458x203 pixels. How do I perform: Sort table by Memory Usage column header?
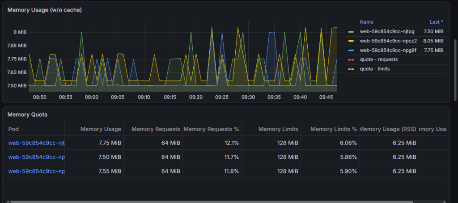(x=101, y=129)
